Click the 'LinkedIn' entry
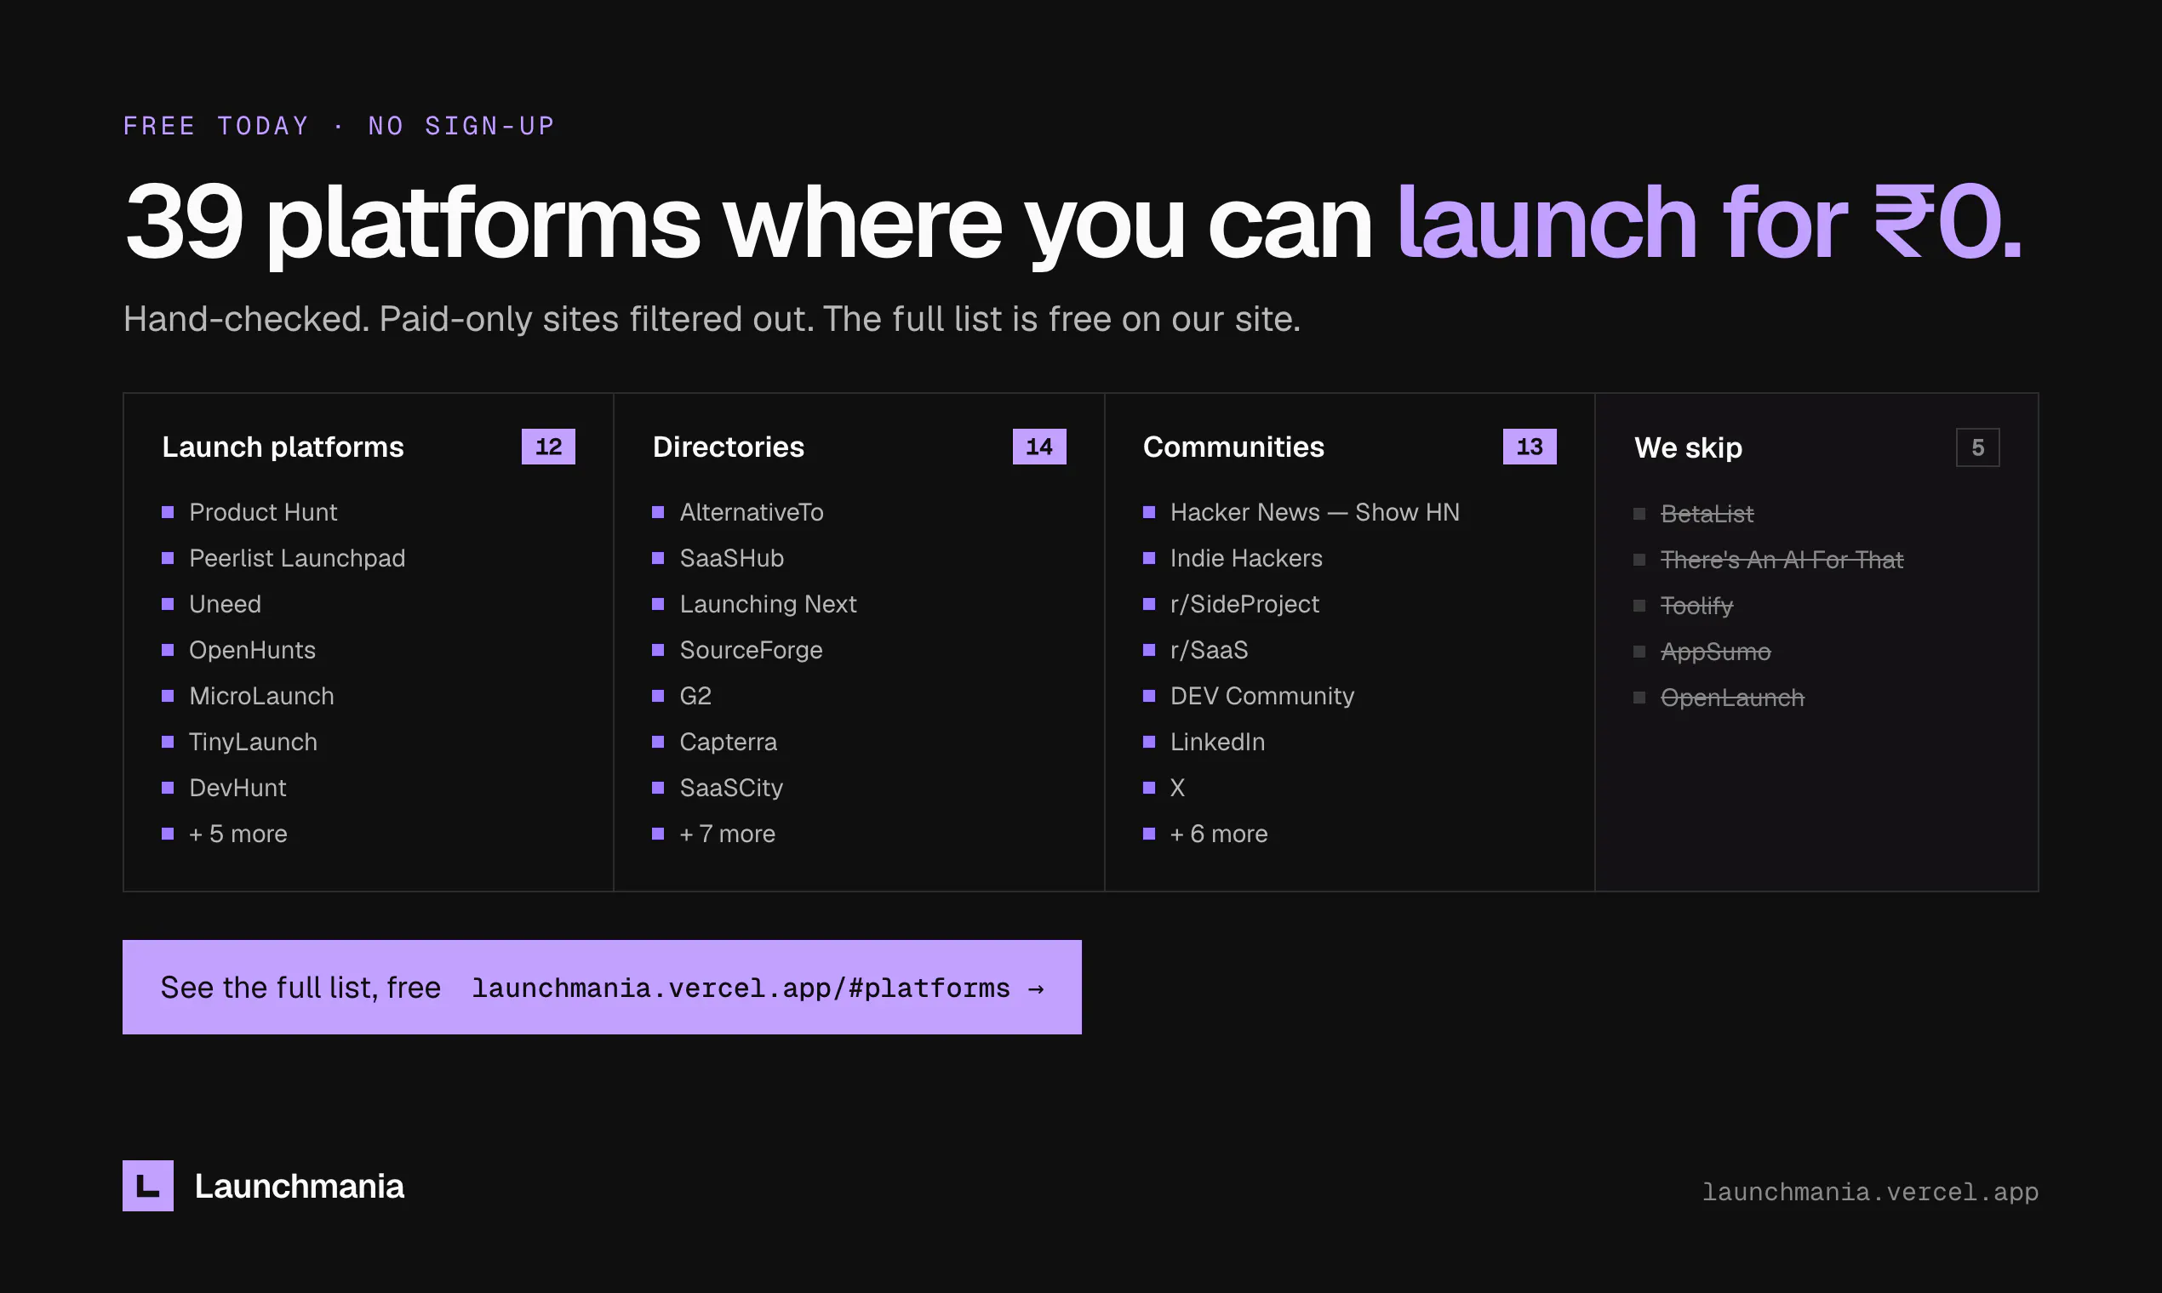Screen dimensions: 2162x1293 click(x=1217, y=743)
